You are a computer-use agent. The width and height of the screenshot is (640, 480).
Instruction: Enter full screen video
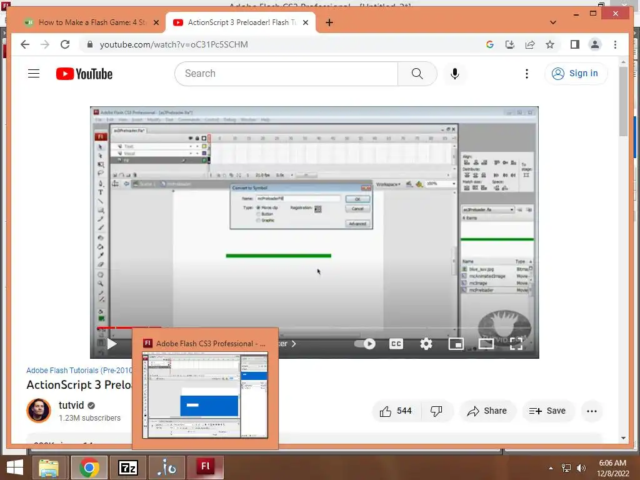[x=516, y=344]
